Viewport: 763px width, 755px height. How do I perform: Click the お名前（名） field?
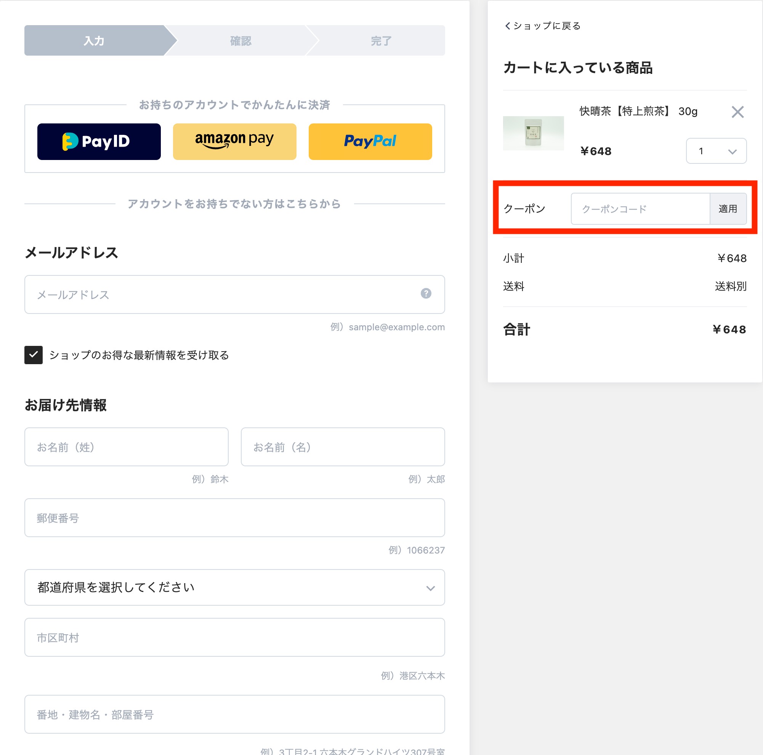343,447
